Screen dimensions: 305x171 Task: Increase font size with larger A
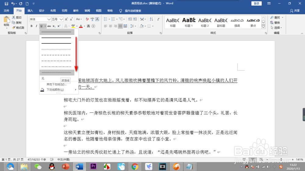[66, 19]
